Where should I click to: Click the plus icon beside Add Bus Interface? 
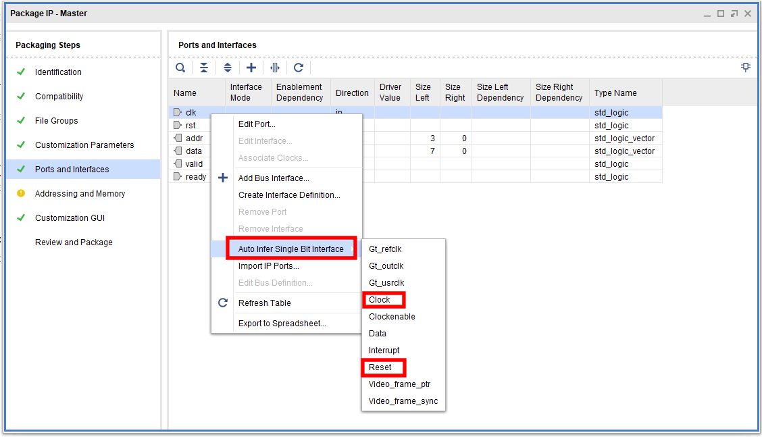click(x=222, y=178)
